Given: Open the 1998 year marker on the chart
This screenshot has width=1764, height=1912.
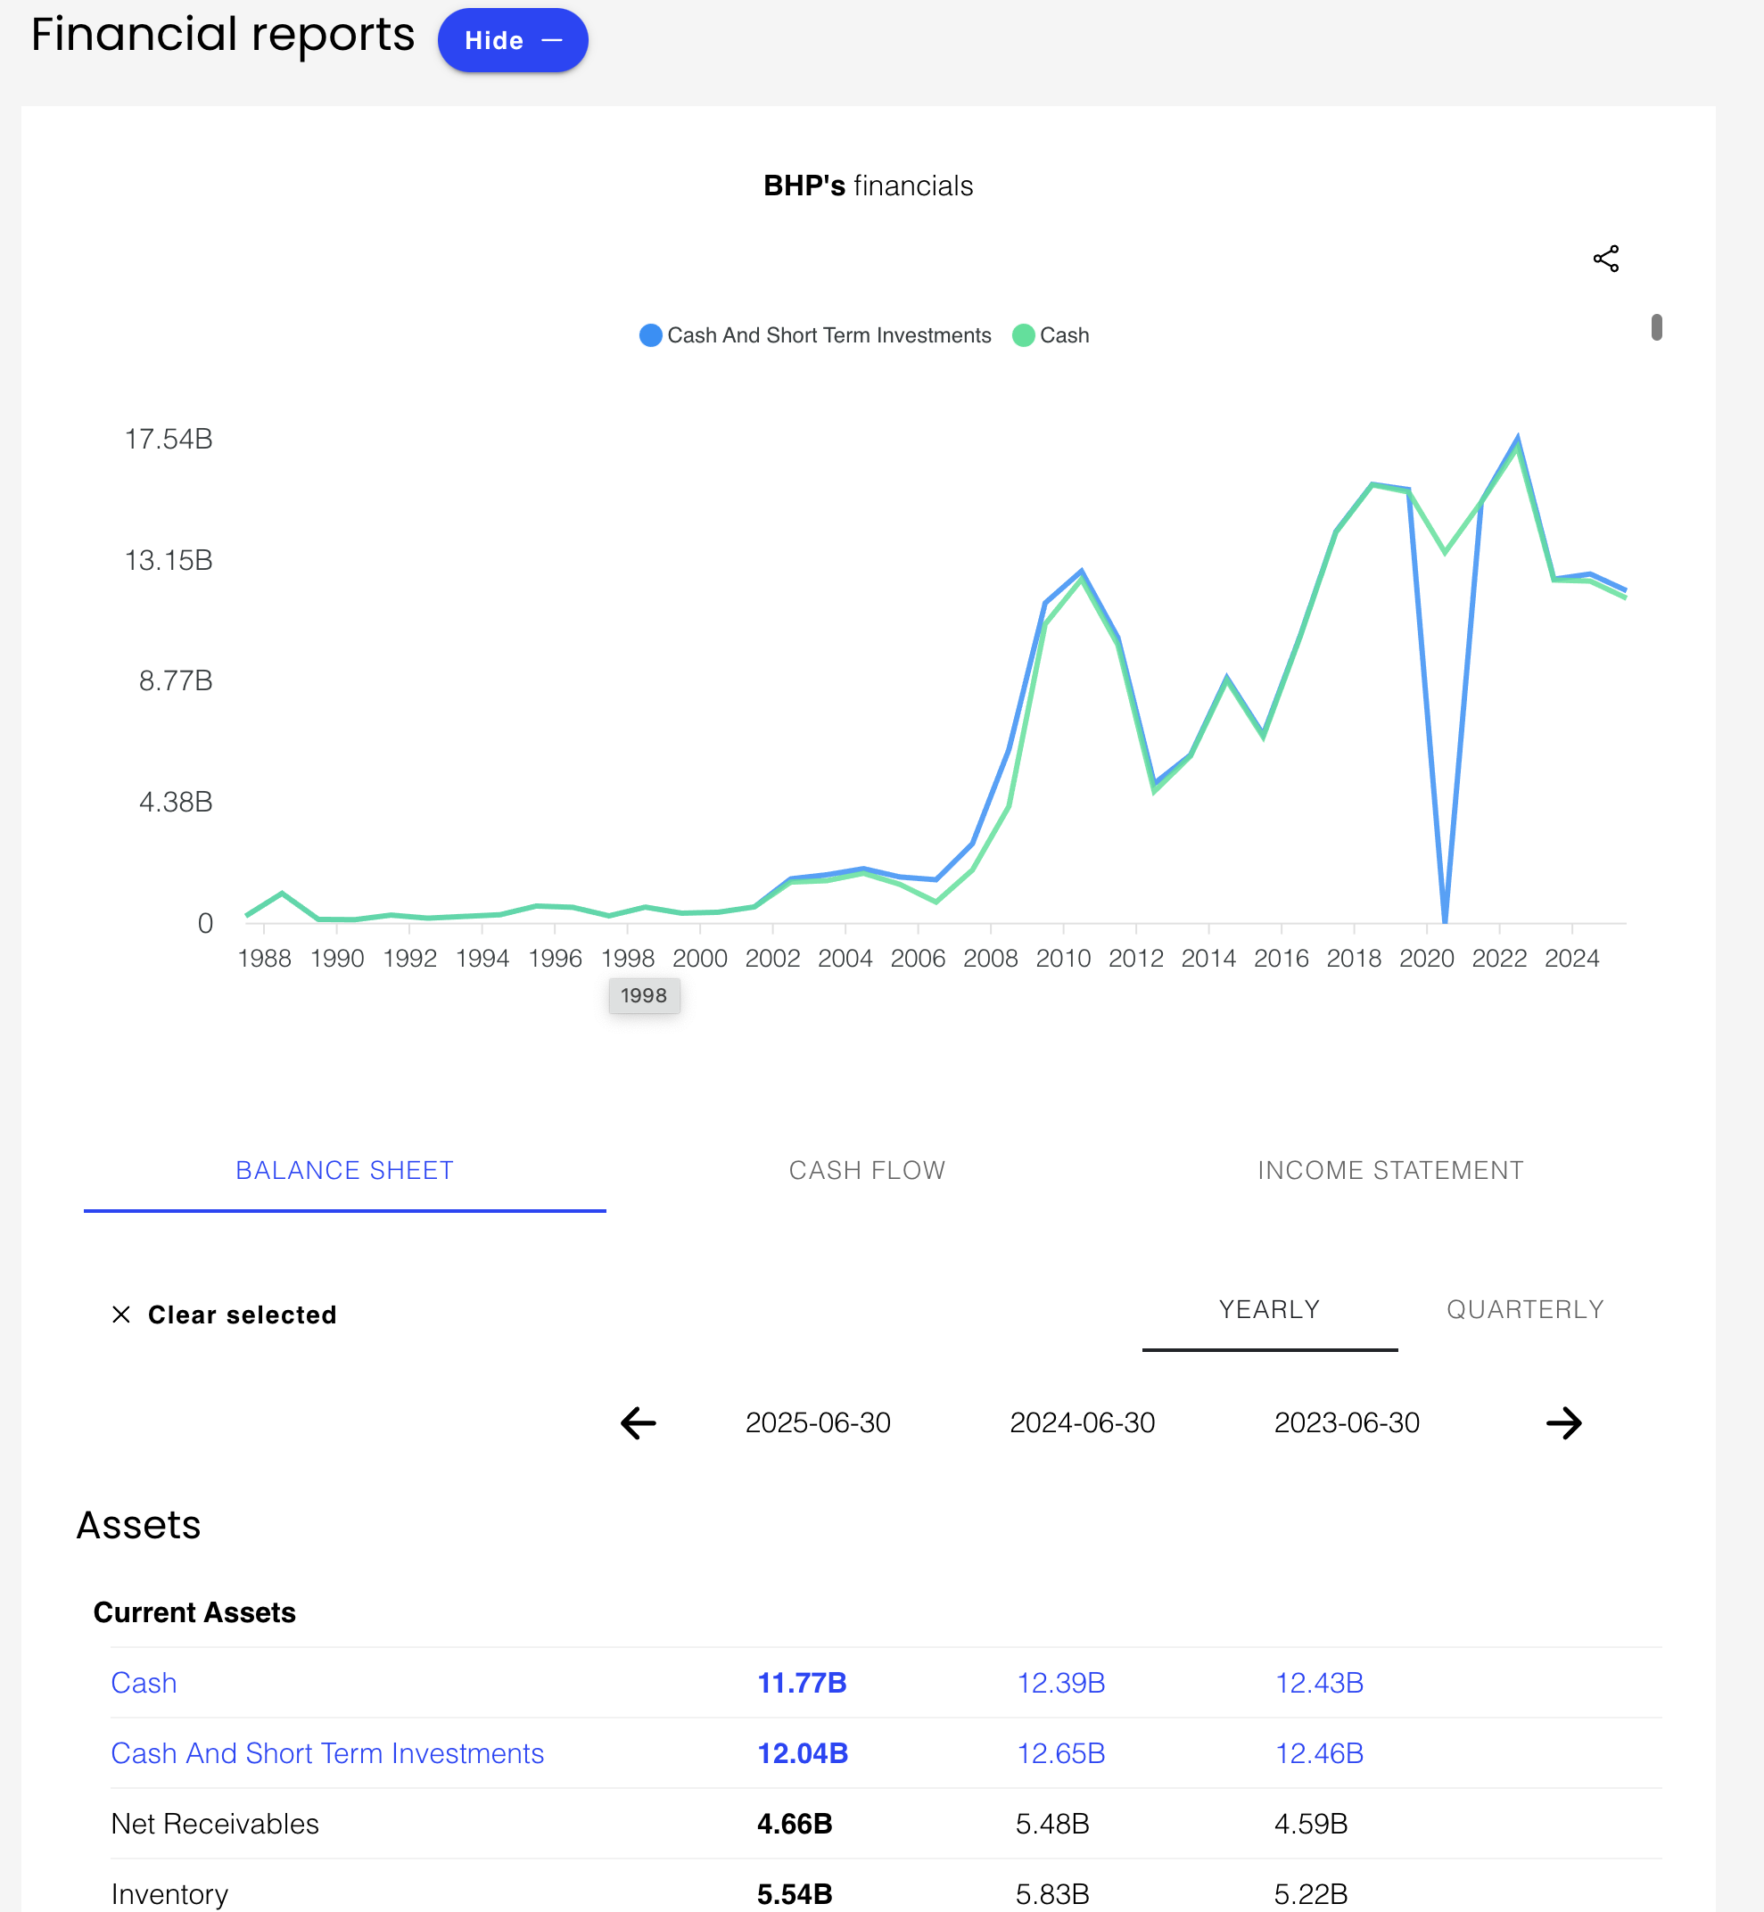Looking at the screenshot, I should click(644, 994).
